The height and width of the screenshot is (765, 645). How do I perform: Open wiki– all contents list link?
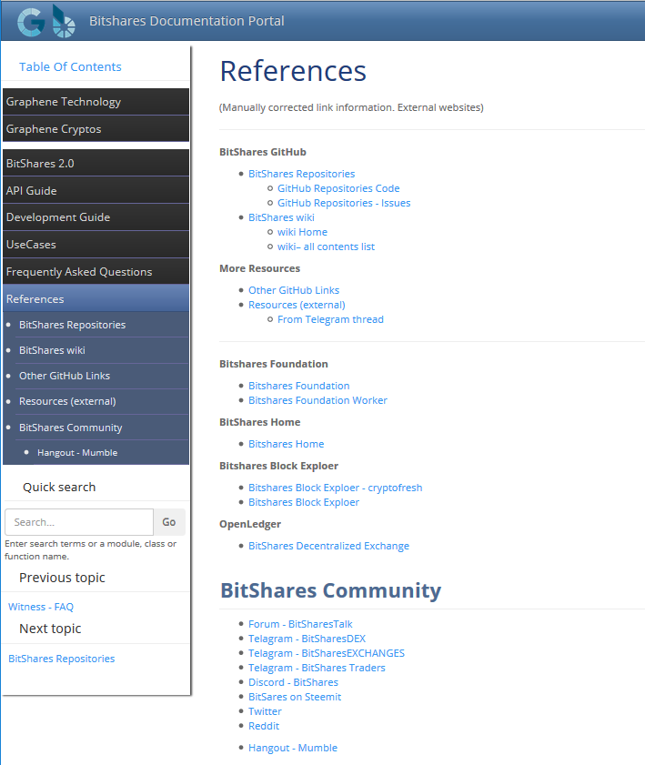click(326, 247)
